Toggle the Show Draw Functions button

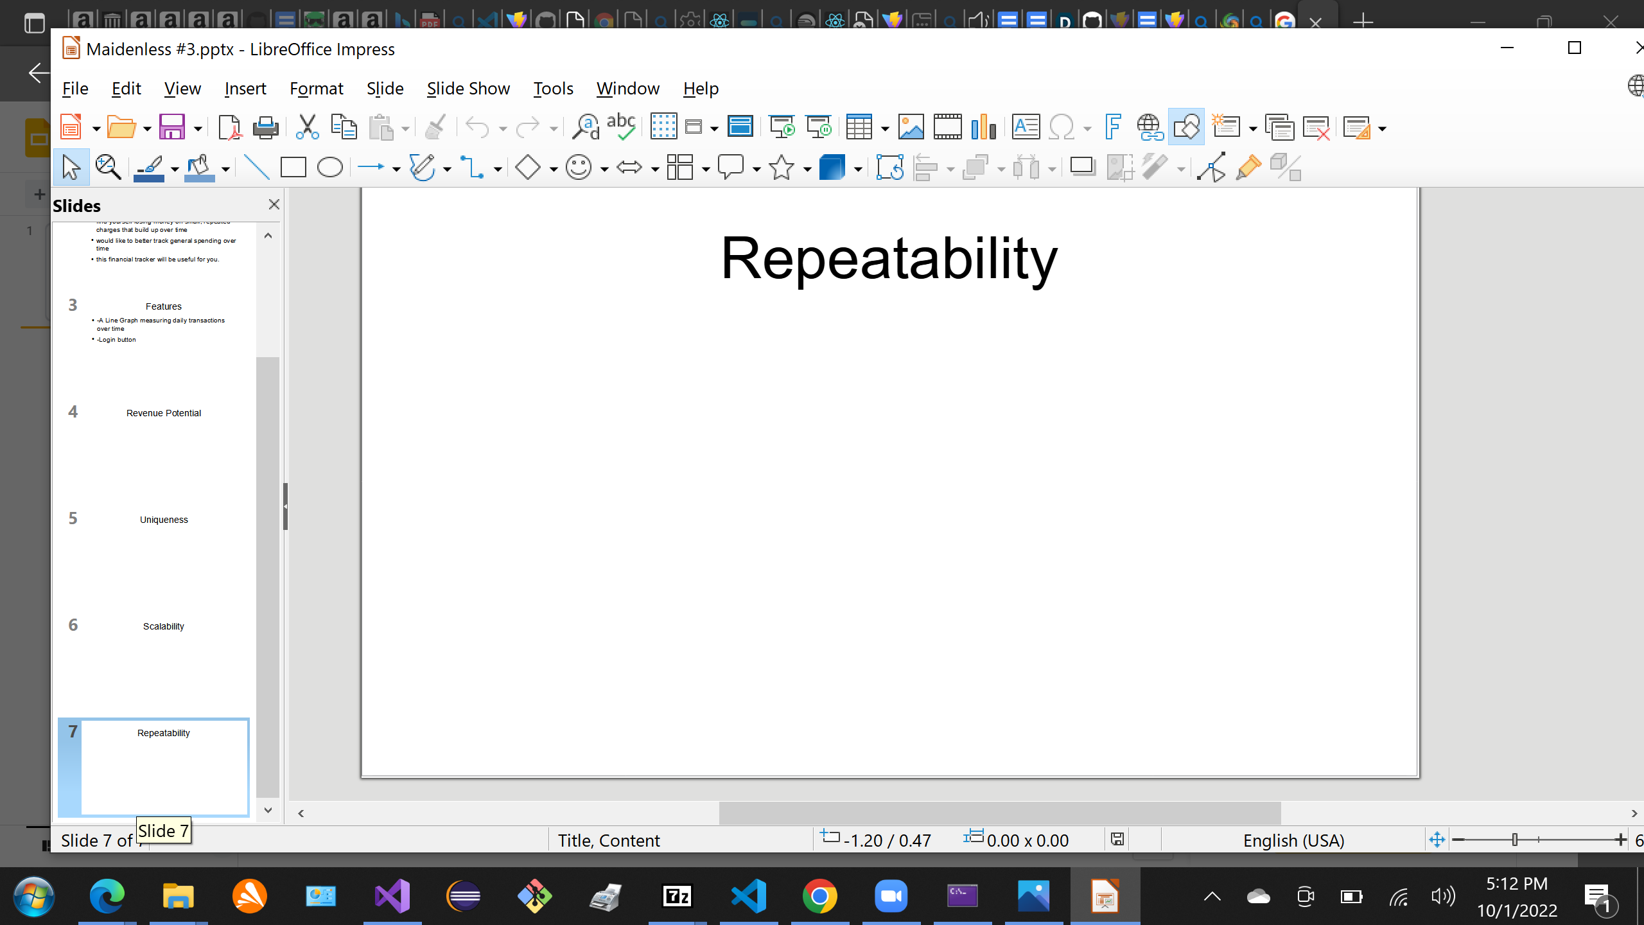[1186, 127]
